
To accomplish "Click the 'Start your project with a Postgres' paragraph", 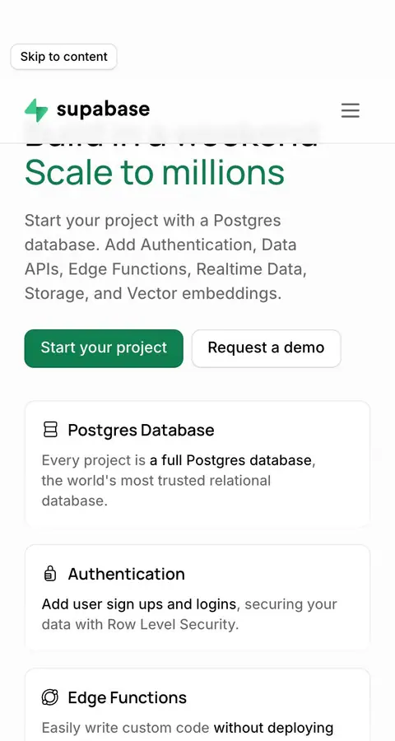I will 166,257.
